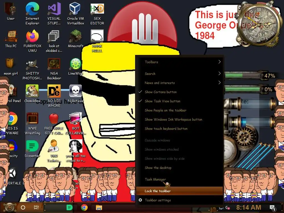The width and height of the screenshot is (284, 213).
Task: Click the taskbar search box
Action: [55, 207]
